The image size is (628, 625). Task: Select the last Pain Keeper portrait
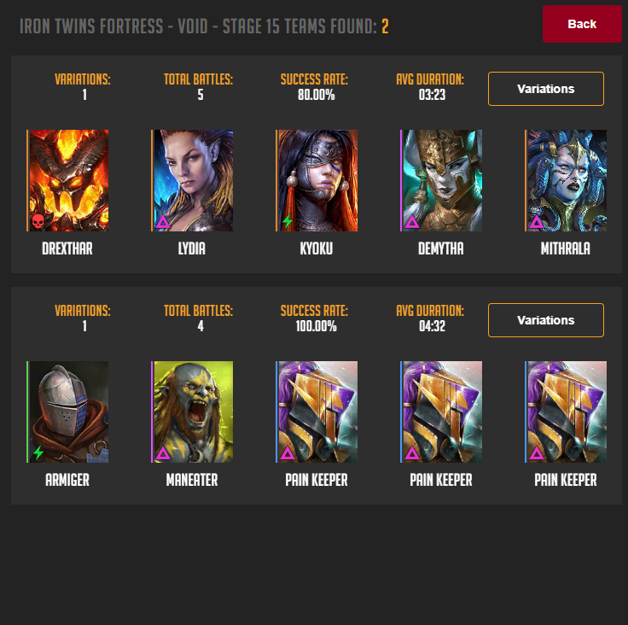(566, 412)
